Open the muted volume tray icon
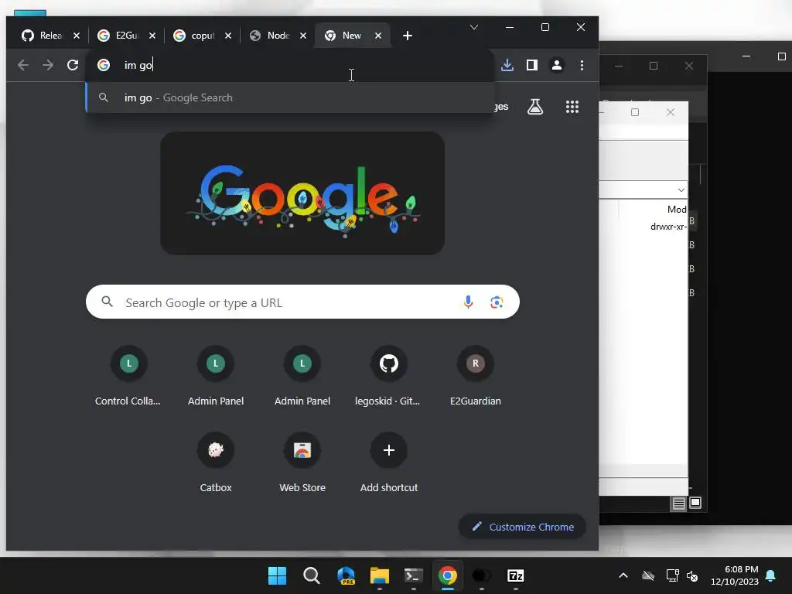This screenshot has height=594, width=792. pyautogui.click(x=692, y=575)
